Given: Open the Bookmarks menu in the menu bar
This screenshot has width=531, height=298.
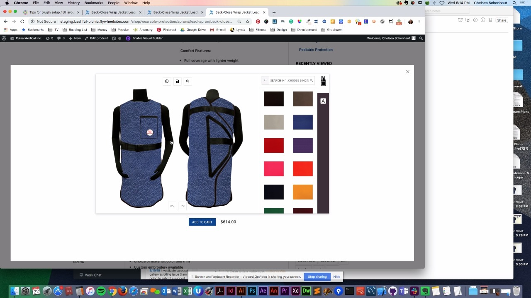Looking at the screenshot, I should (x=94, y=3).
